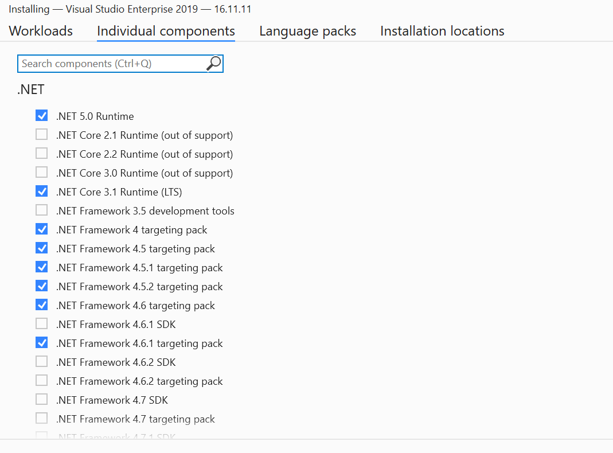
Task: Select .NET Framework 4.7 SDK checkbox
Action: pos(41,400)
